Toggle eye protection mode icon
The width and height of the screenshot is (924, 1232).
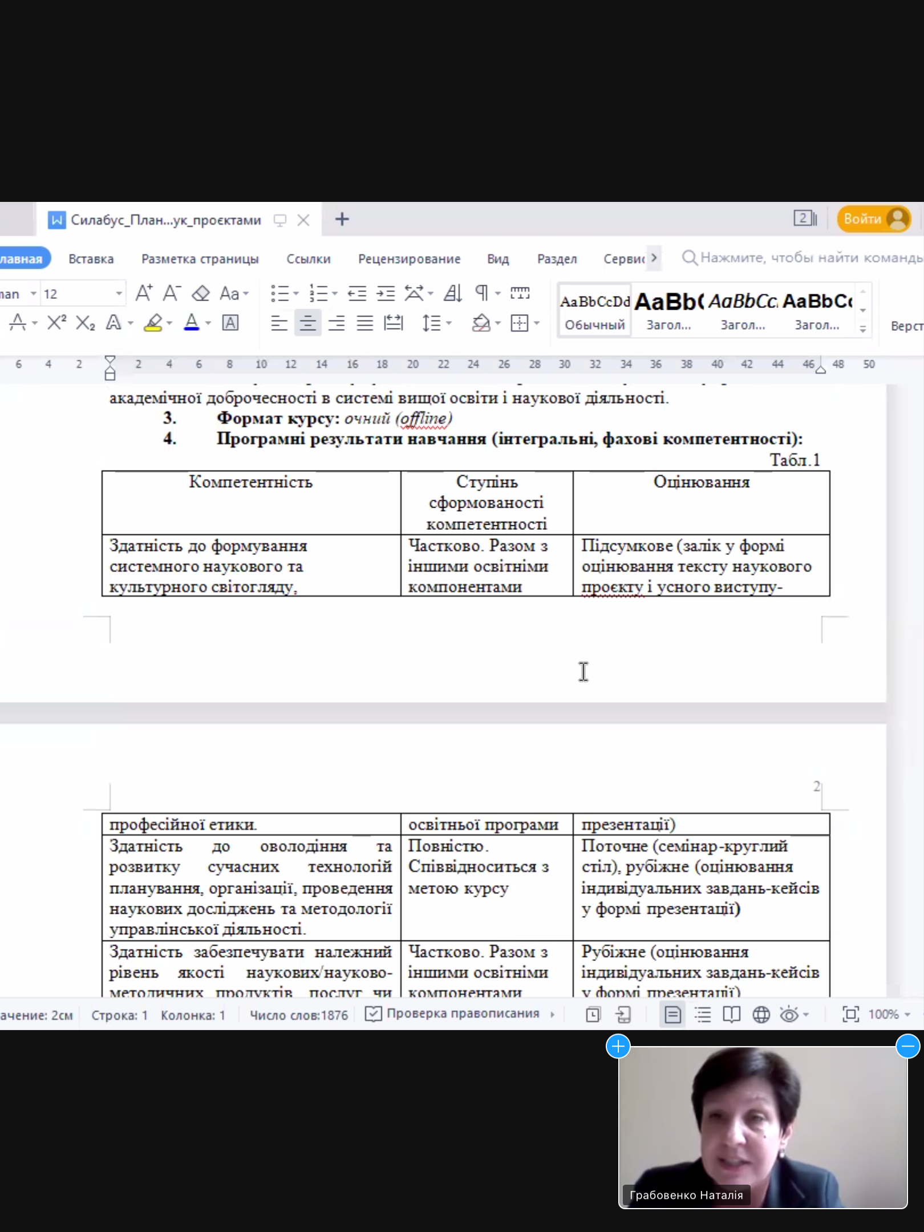[789, 1015]
